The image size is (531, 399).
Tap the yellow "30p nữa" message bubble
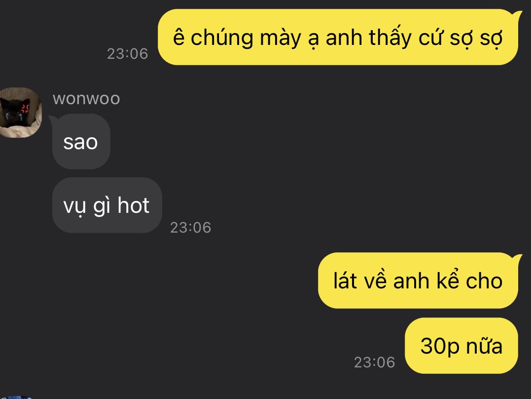tap(461, 346)
